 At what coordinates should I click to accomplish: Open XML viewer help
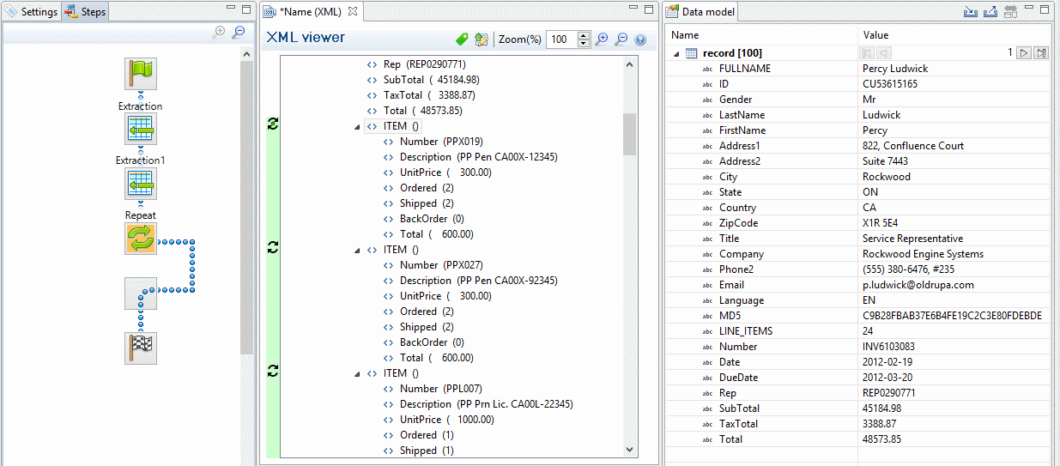pos(639,39)
